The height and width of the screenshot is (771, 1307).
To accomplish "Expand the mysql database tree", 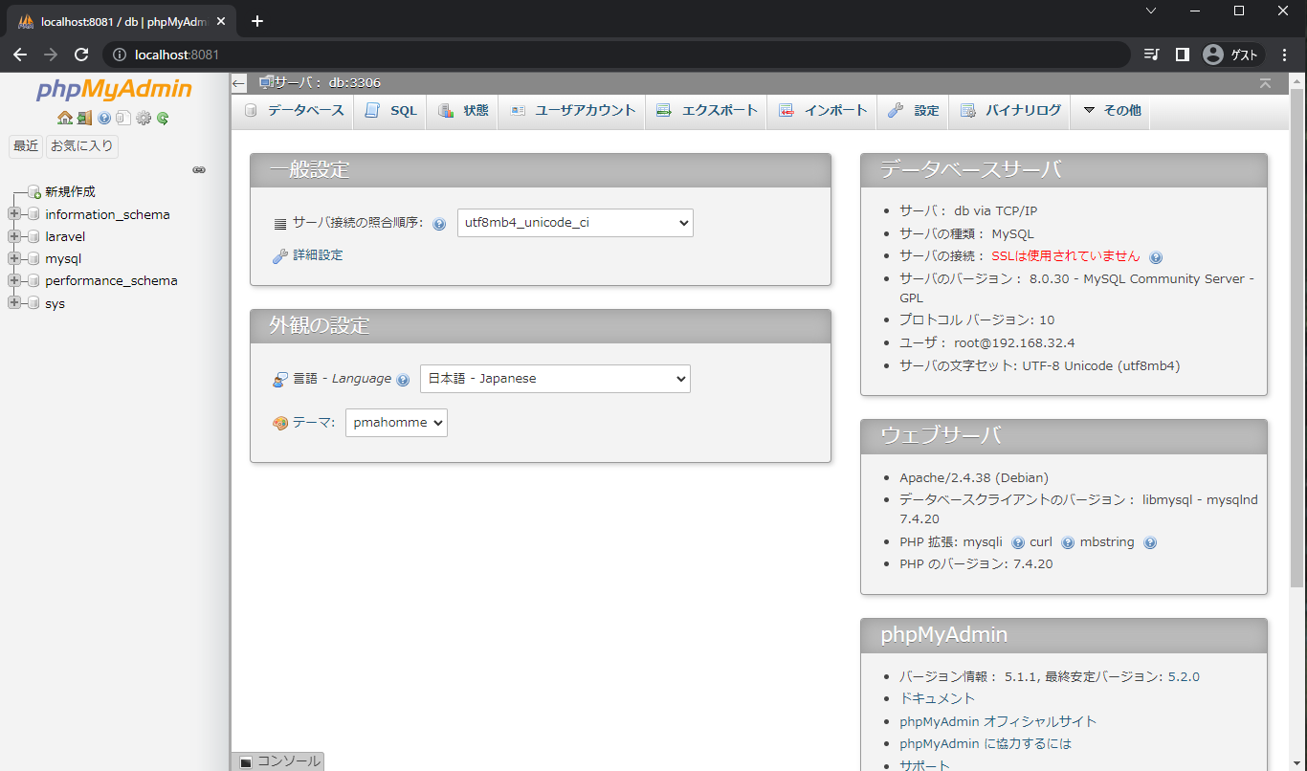I will pyautogui.click(x=14, y=258).
